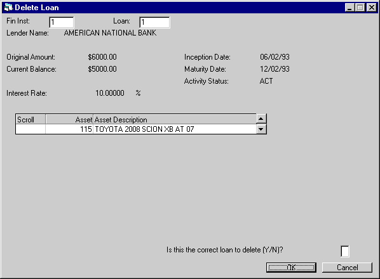
Task: Click the Loan number input field
Action: pyautogui.click(x=154, y=22)
